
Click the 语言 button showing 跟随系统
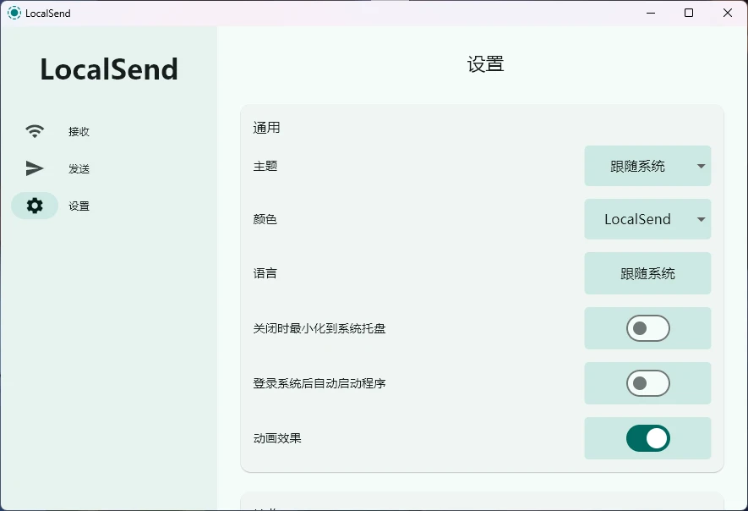pyautogui.click(x=647, y=273)
